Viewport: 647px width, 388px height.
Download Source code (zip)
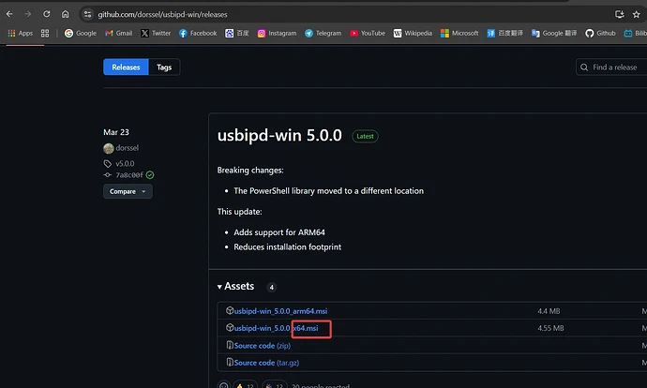pyautogui.click(x=262, y=346)
